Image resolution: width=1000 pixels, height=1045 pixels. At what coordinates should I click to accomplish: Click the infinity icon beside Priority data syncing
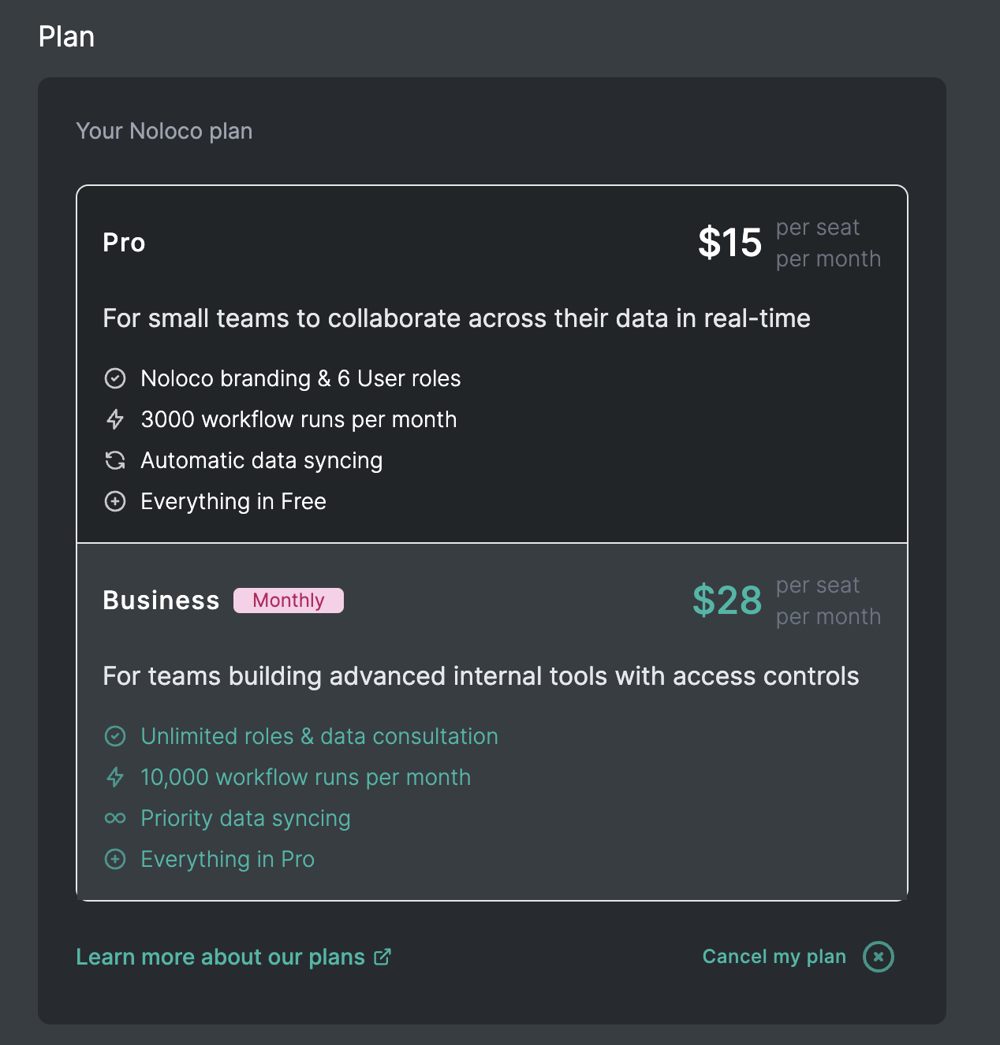click(115, 818)
